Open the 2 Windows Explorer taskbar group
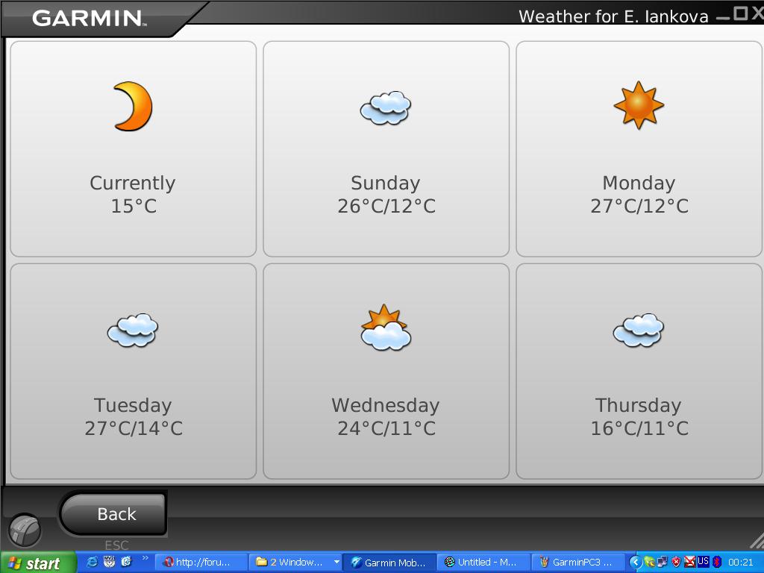The height and width of the screenshot is (573, 764). [x=295, y=563]
